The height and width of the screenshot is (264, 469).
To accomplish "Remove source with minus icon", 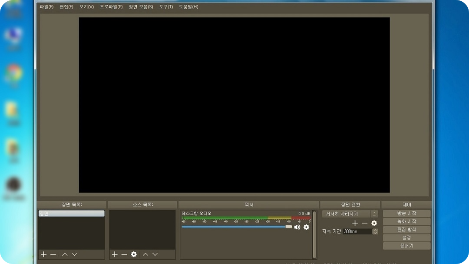I will click(x=124, y=254).
